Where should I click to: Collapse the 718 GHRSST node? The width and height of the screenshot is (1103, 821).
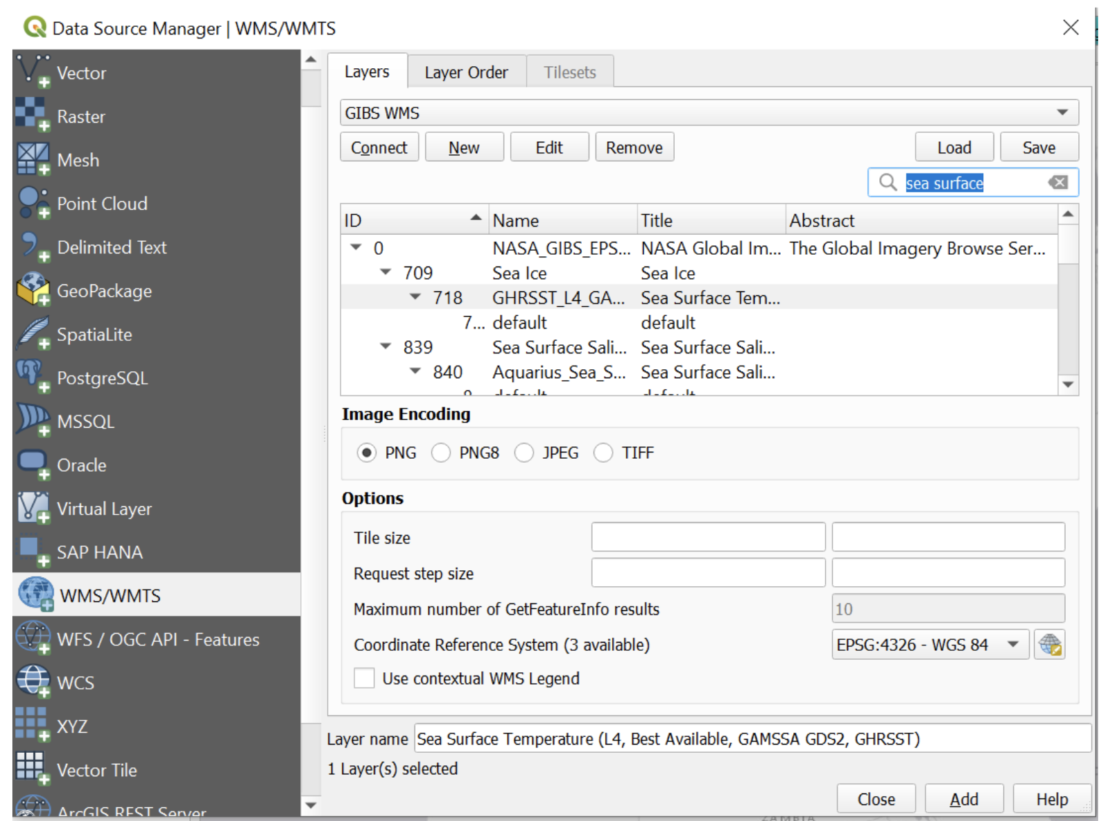pos(415,297)
